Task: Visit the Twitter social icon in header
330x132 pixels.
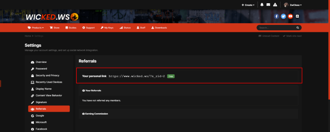Action: 283,16
